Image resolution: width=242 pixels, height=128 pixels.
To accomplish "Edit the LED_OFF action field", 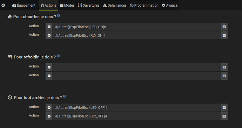I will (x=136, y=108).
